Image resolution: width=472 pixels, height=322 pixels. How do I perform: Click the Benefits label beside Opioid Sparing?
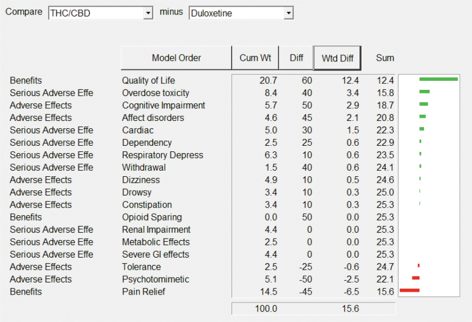click(26, 217)
